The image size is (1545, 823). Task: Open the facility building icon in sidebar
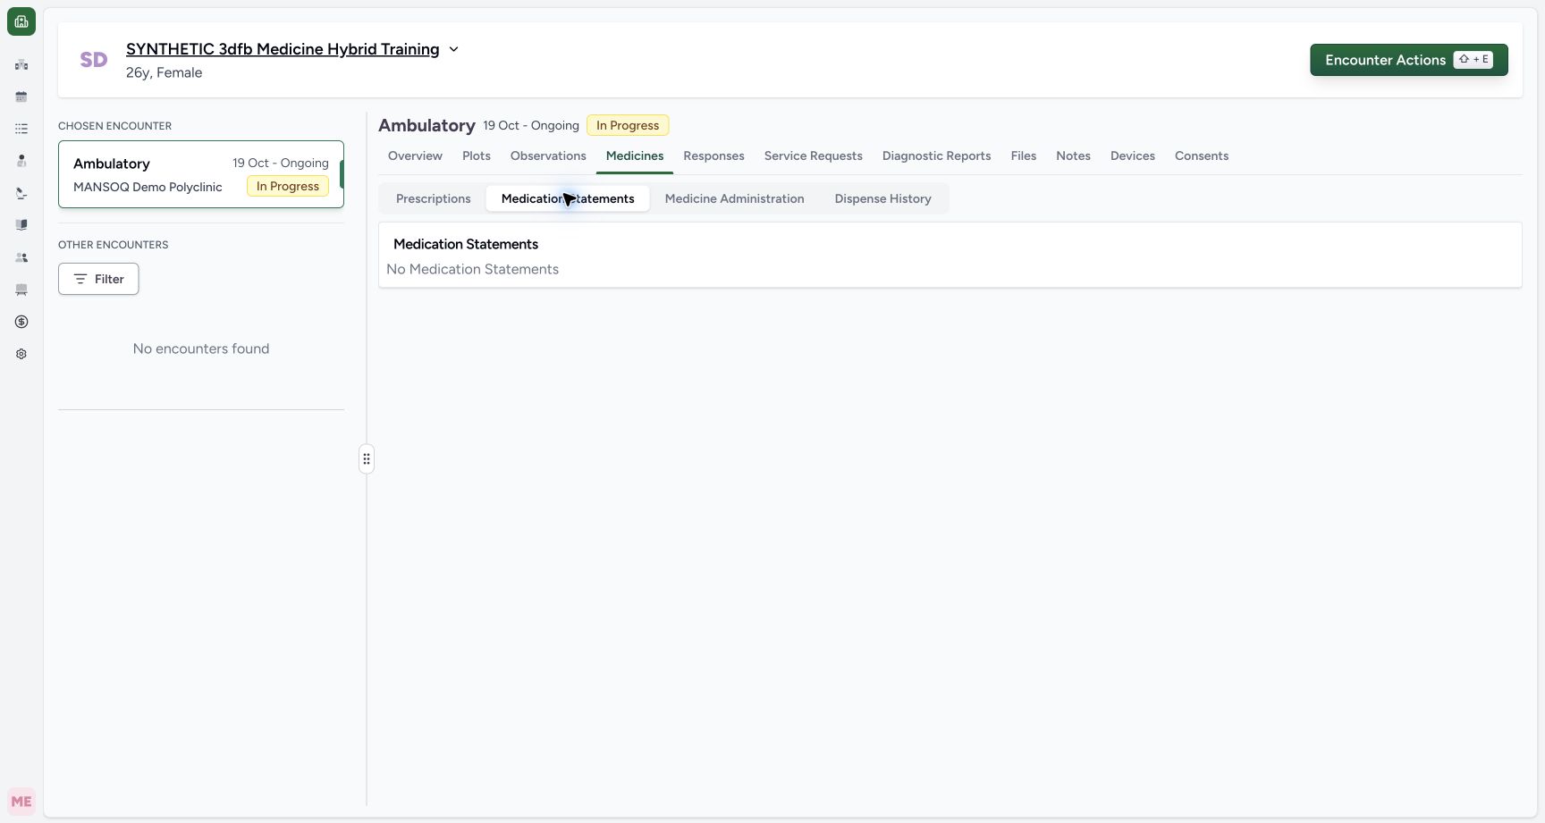[21, 64]
